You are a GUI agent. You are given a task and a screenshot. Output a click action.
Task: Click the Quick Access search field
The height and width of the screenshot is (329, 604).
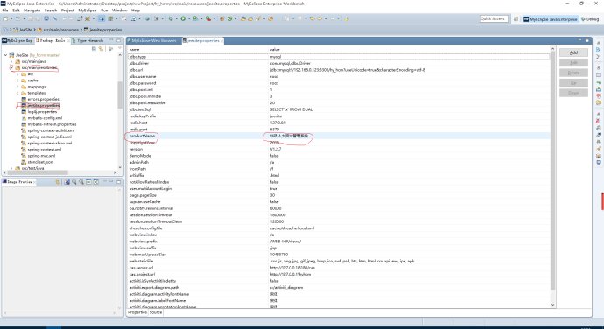pos(494,19)
